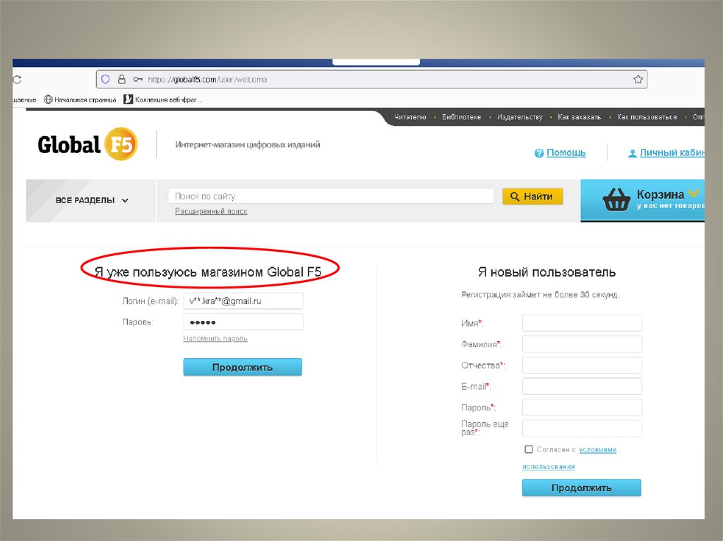Screen dimensions: 723x541
Task: Expand the ВСЕ РАЗДЕЛЫ dropdown
Action: click(x=91, y=200)
